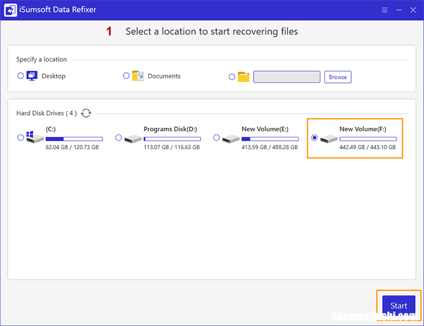
Task: Pick the Programs Disk(D:) radio button
Action: coord(118,137)
